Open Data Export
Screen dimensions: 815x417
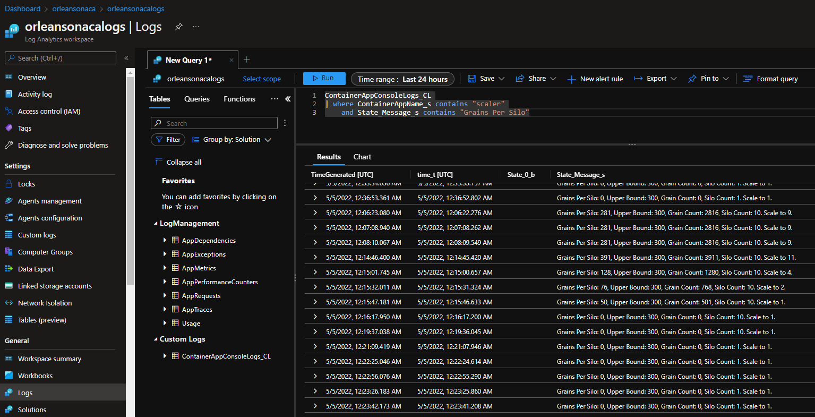pyautogui.click(x=36, y=269)
